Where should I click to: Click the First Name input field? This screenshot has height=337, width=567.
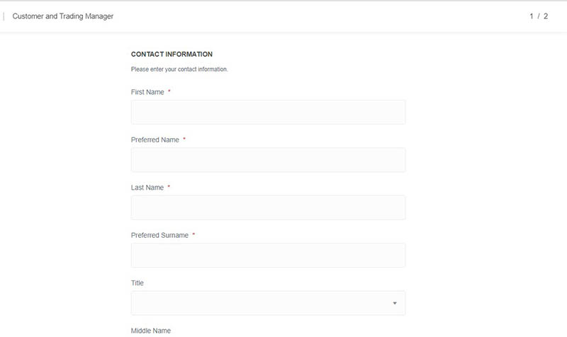[x=268, y=113]
